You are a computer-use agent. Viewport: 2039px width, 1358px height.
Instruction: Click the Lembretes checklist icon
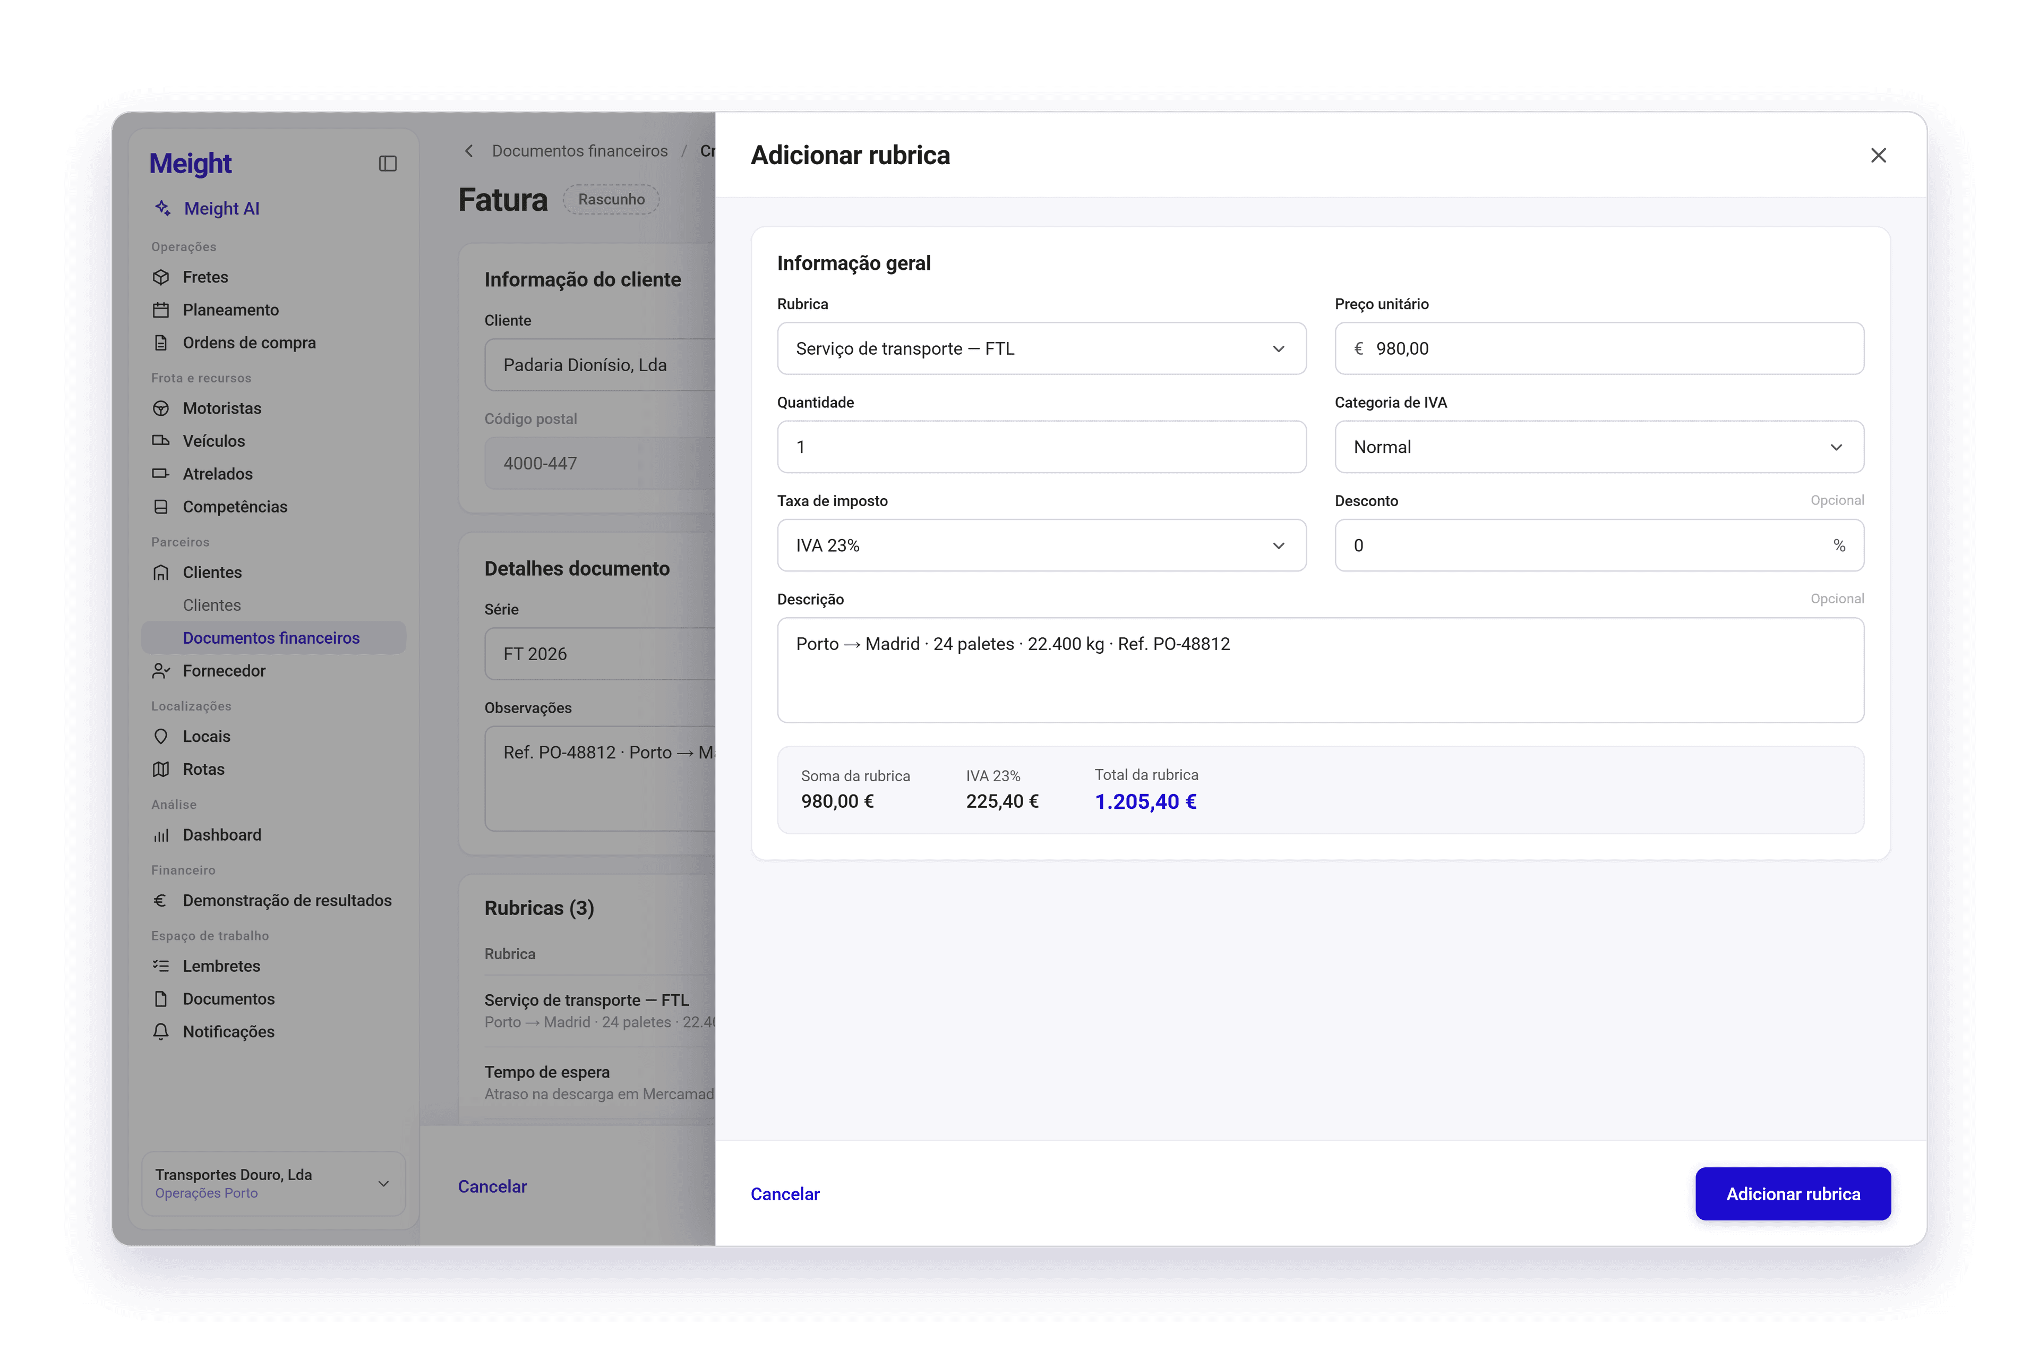point(161,966)
